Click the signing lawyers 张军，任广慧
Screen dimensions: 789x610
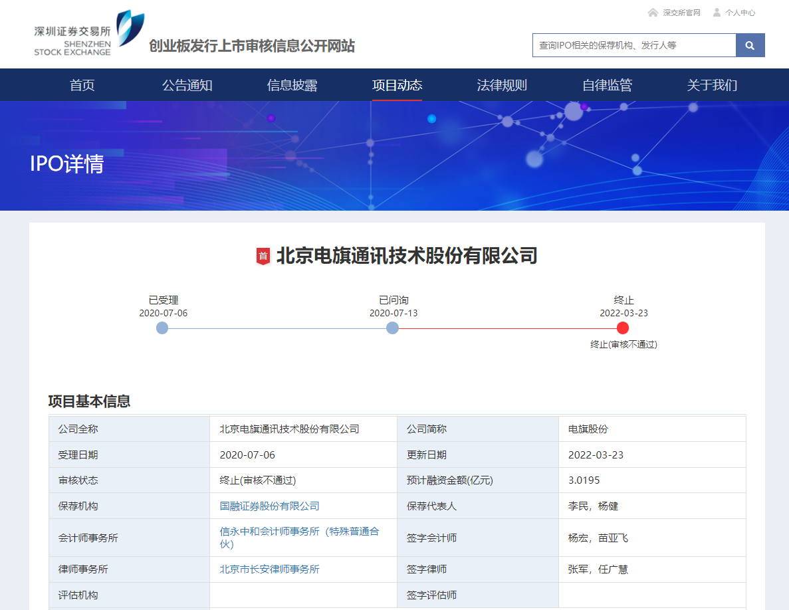pos(598,569)
